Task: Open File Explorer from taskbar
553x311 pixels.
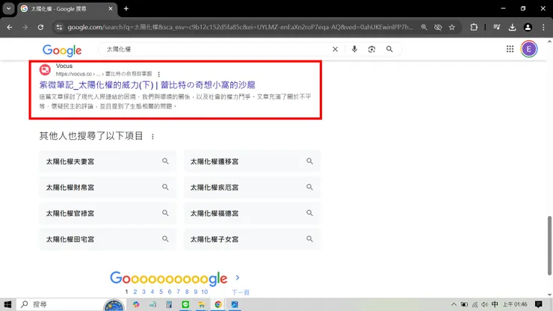Action: tap(201, 304)
